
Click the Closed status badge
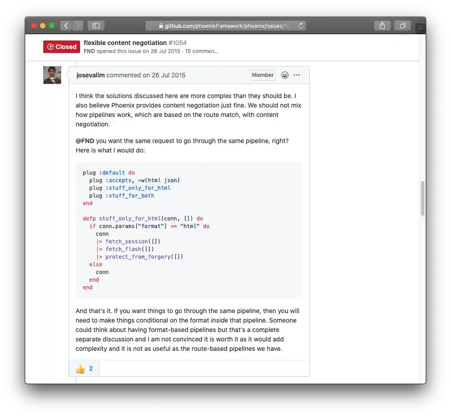click(x=61, y=47)
